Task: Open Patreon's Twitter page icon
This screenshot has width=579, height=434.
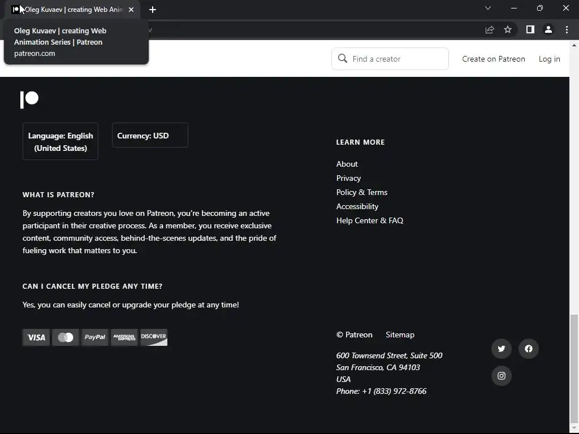Action: click(501, 348)
